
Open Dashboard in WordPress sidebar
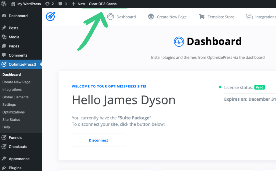pyautogui.click(x=21, y=16)
